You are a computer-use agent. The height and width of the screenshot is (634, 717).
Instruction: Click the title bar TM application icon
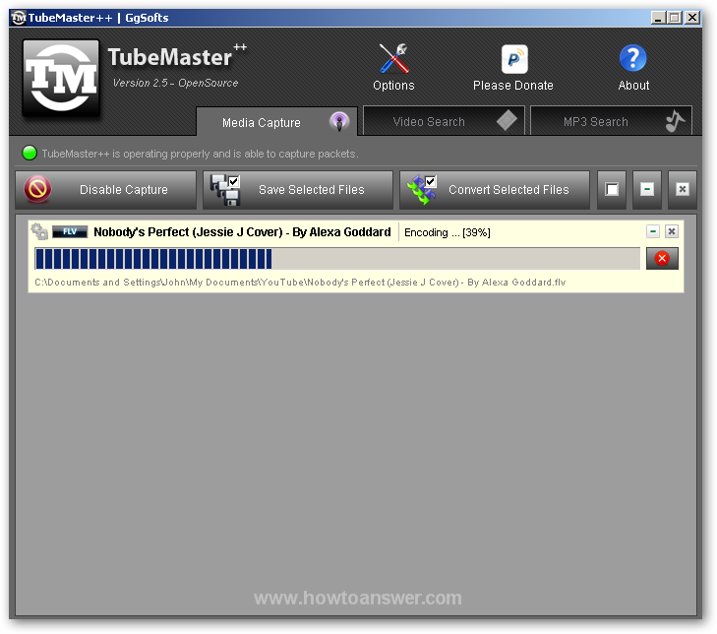tap(19, 18)
